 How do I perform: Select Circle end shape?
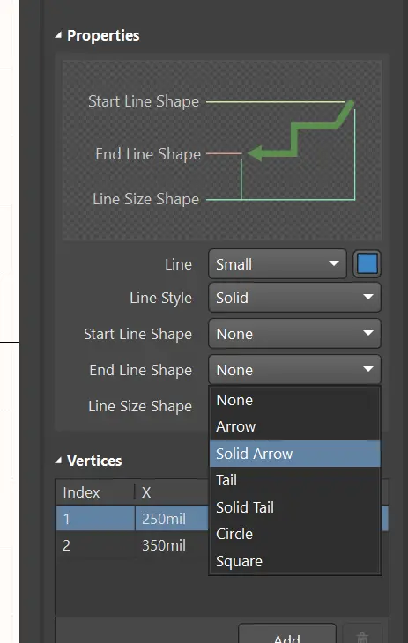(x=294, y=534)
